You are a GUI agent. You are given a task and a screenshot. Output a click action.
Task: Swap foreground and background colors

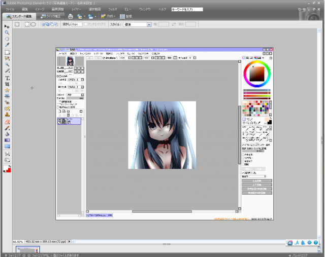[9, 166]
